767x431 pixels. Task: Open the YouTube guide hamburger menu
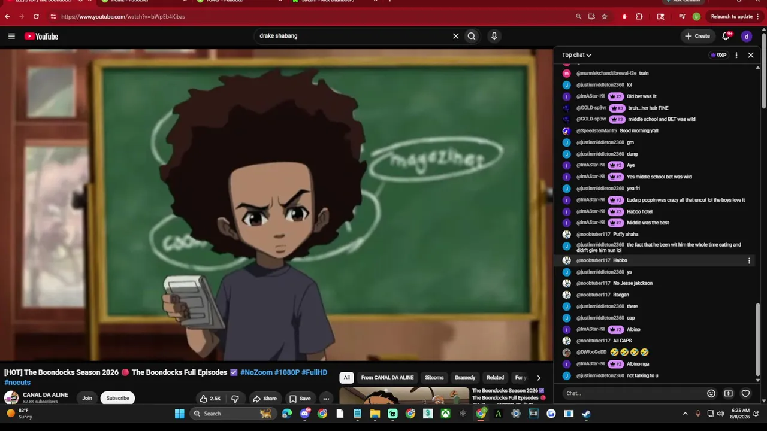tap(11, 37)
